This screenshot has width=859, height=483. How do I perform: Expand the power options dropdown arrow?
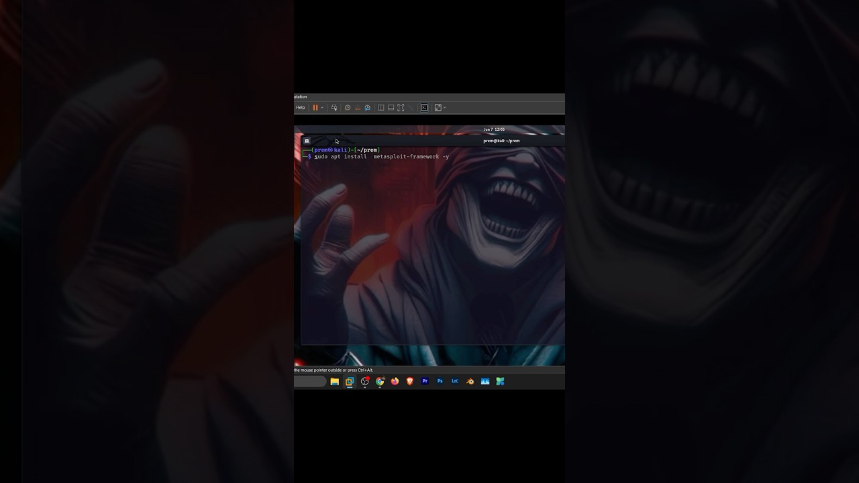click(x=322, y=107)
